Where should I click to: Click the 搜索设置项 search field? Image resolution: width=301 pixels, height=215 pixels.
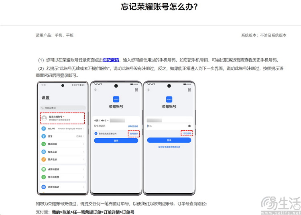click(63, 108)
